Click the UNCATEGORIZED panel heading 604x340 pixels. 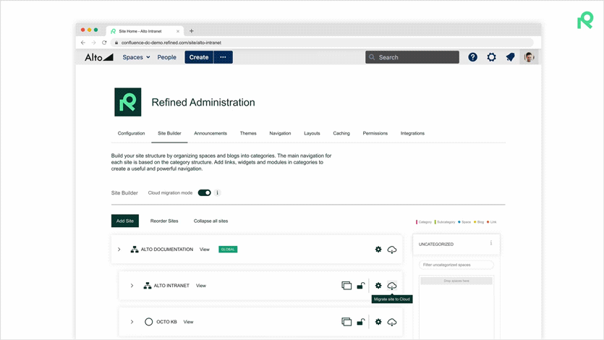tap(436, 244)
